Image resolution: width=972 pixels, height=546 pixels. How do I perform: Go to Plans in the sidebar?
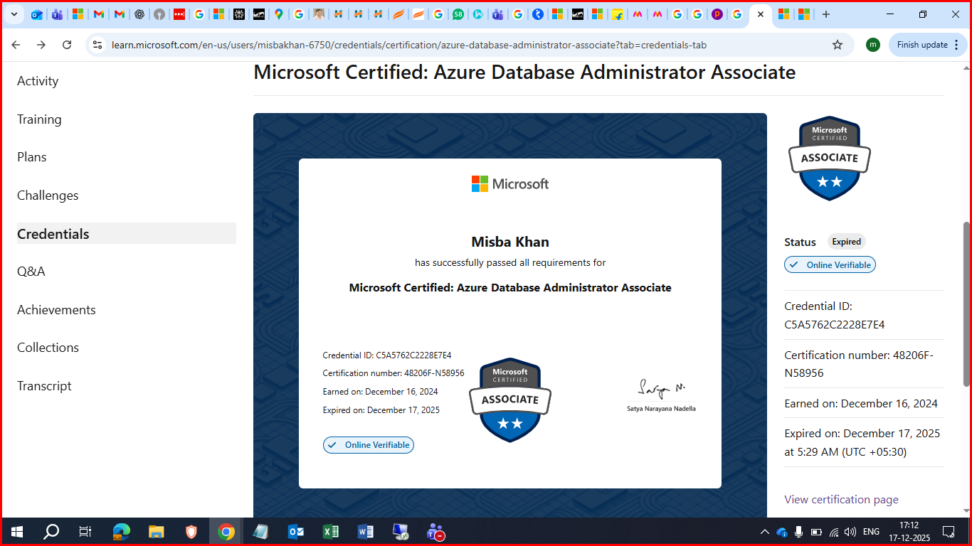tap(32, 157)
